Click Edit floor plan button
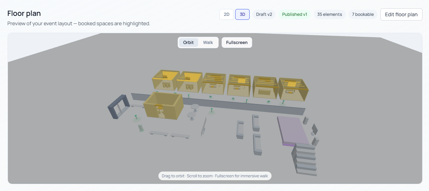Screen dimensions: 429x191 (x=401, y=14)
